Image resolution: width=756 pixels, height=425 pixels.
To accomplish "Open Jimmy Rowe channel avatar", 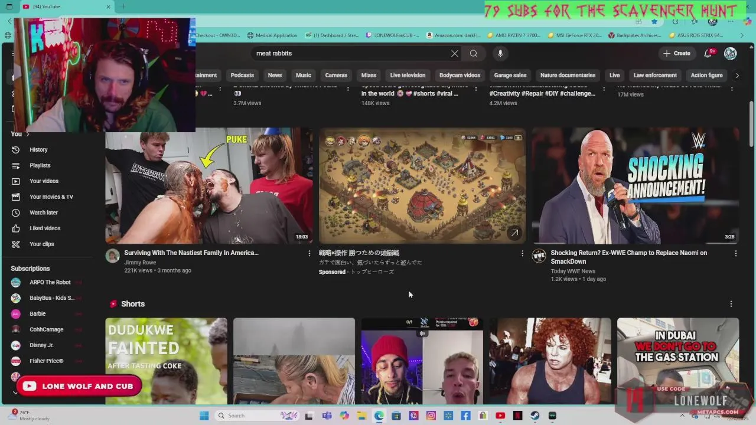I will pos(112,256).
